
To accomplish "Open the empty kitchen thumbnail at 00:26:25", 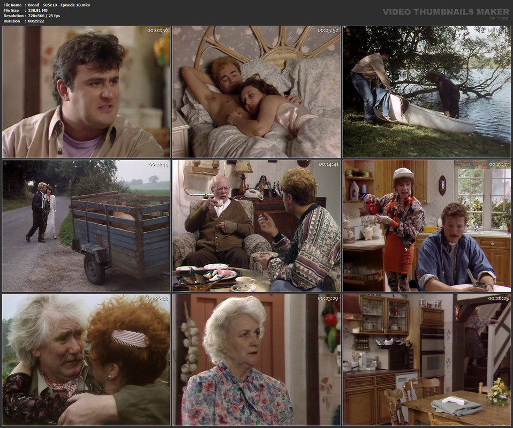I will pyautogui.click(x=427, y=360).
